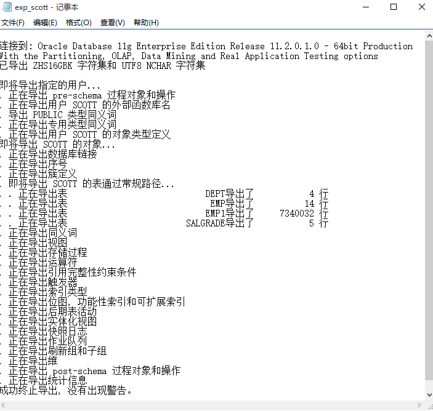Click the text 'EMP导出了' with 14 rows
Image resolution: width=433 pixels, height=411 pixels.
tap(232, 204)
